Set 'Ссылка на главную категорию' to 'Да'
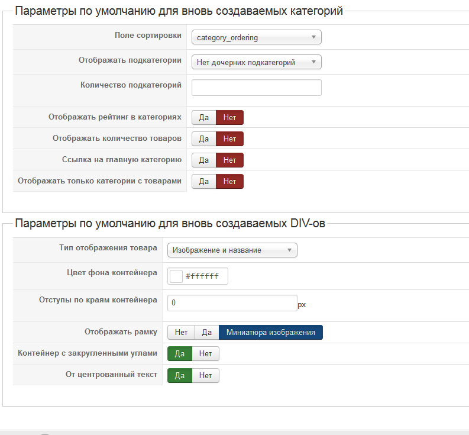The height and width of the screenshot is (435, 469). pos(204,160)
